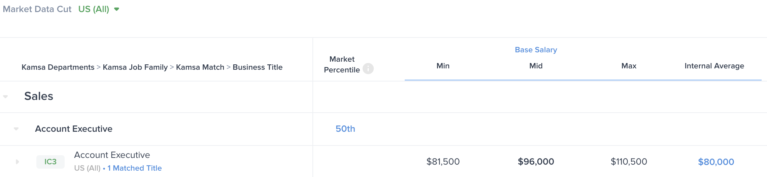Collapse the Sales department group
767x177 pixels.
pyautogui.click(x=6, y=97)
